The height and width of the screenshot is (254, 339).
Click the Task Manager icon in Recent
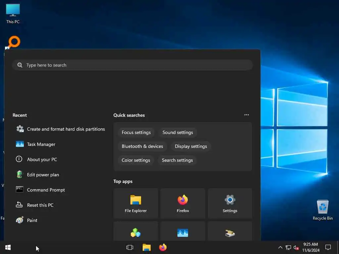point(20,144)
